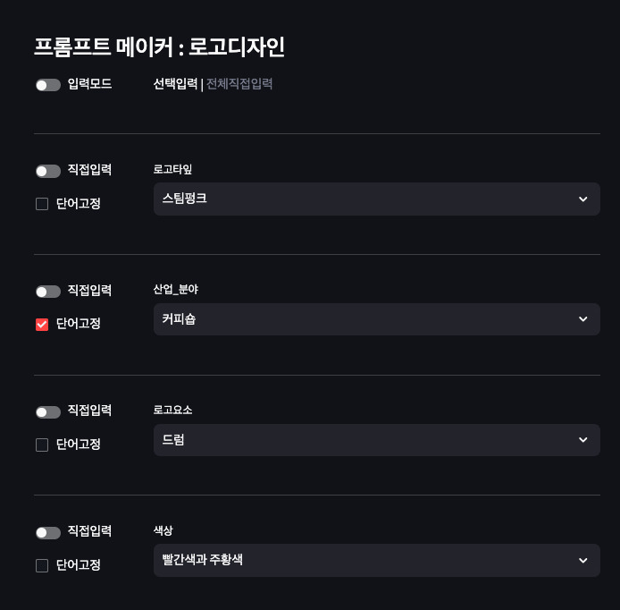
Task: Open the 산업_분야 dropdown showing 커피숍
Action: [x=366, y=319]
